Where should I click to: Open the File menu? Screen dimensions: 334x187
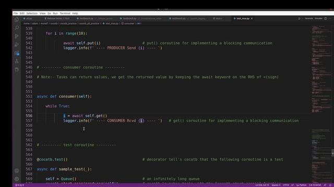16,14
